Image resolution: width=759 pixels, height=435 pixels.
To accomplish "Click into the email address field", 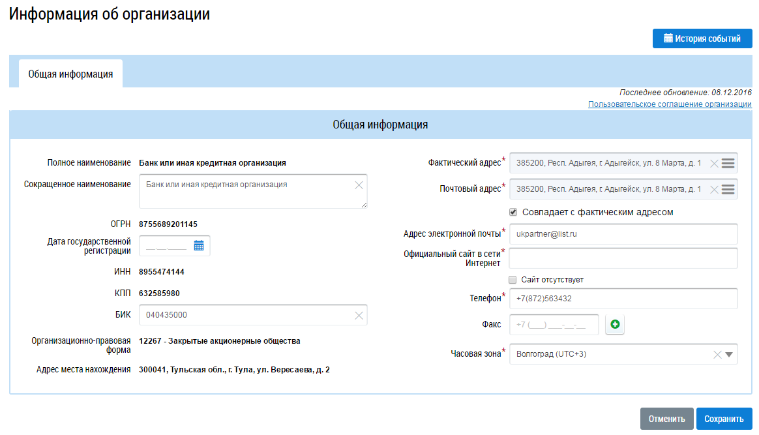I will click(x=623, y=233).
